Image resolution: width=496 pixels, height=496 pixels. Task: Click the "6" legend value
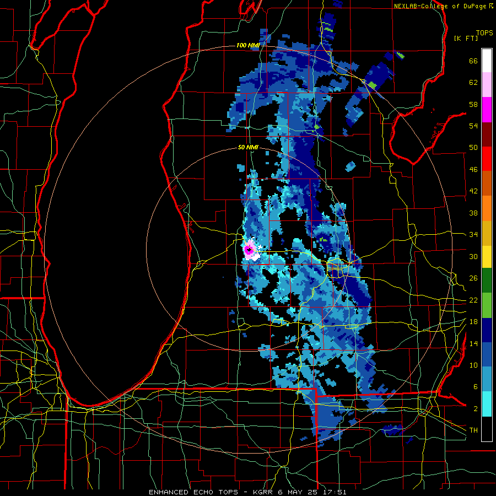[475, 387]
